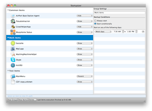The height and width of the screenshot is (111, 152).
Task: Click the Common items group heading
Action: (x=17, y=10)
